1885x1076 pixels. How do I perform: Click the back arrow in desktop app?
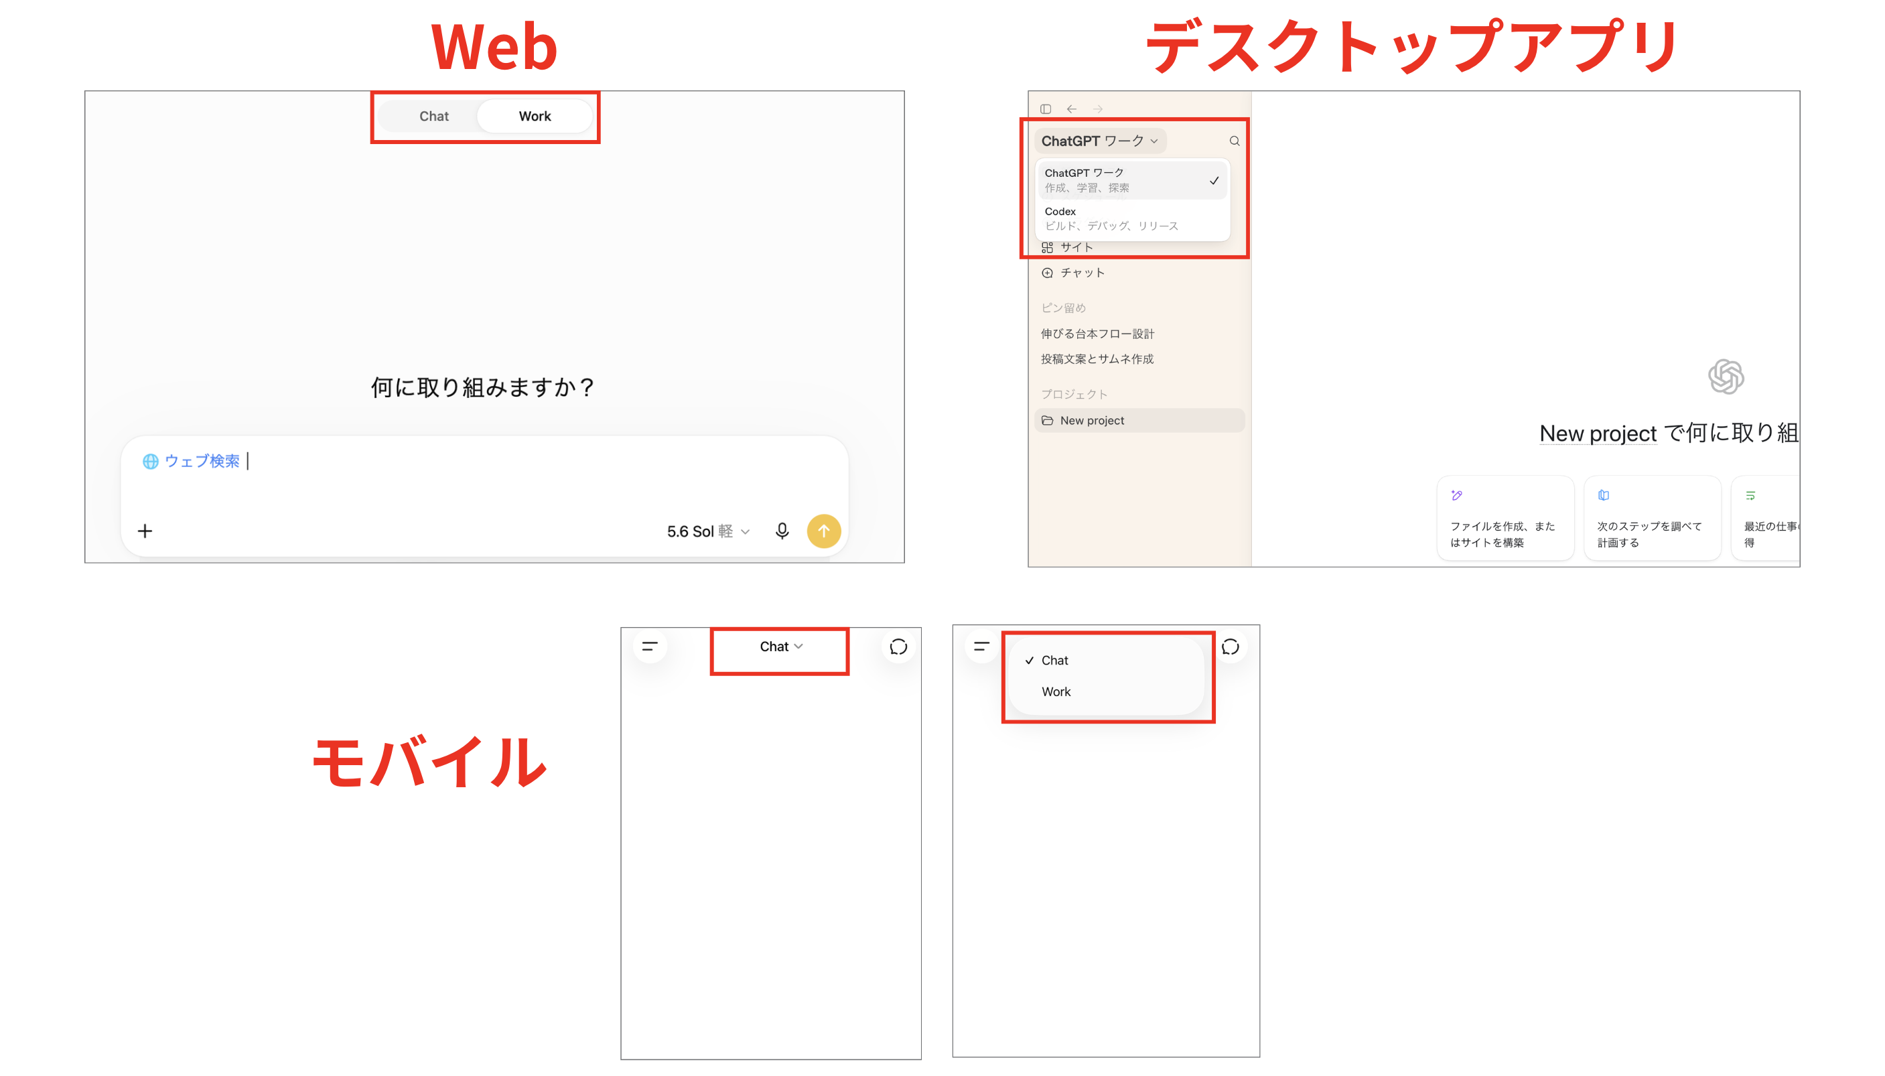(1071, 109)
